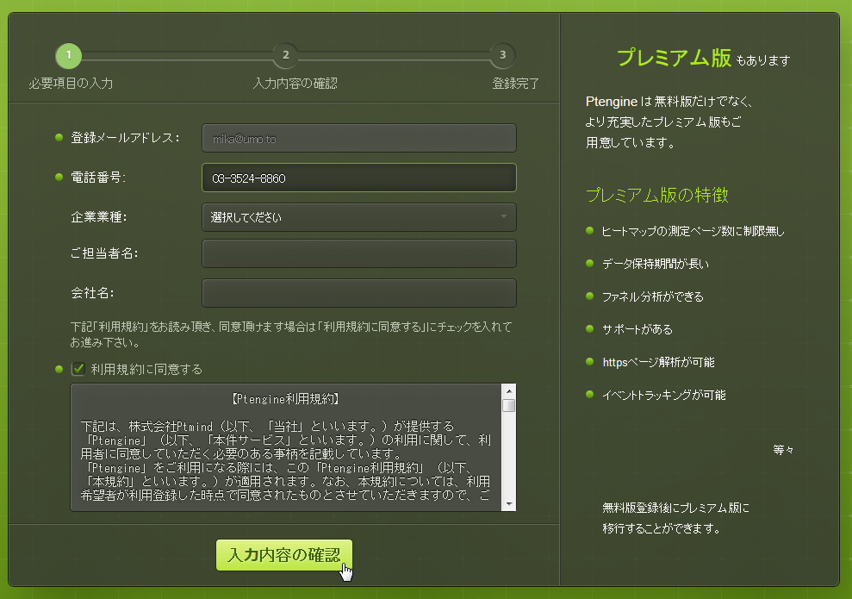Click the 会社名 label

click(92, 292)
